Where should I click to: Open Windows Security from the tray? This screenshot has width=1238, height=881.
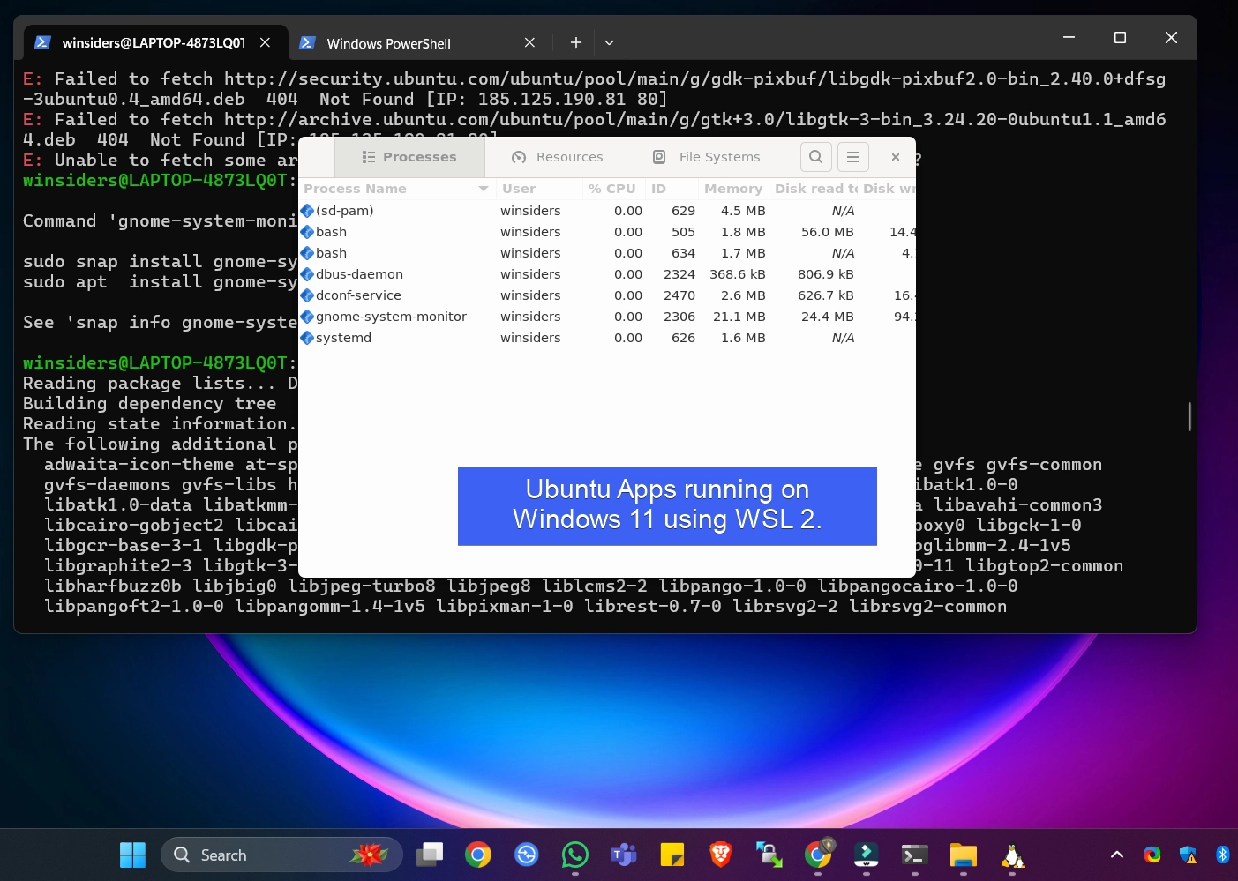(1188, 855)
